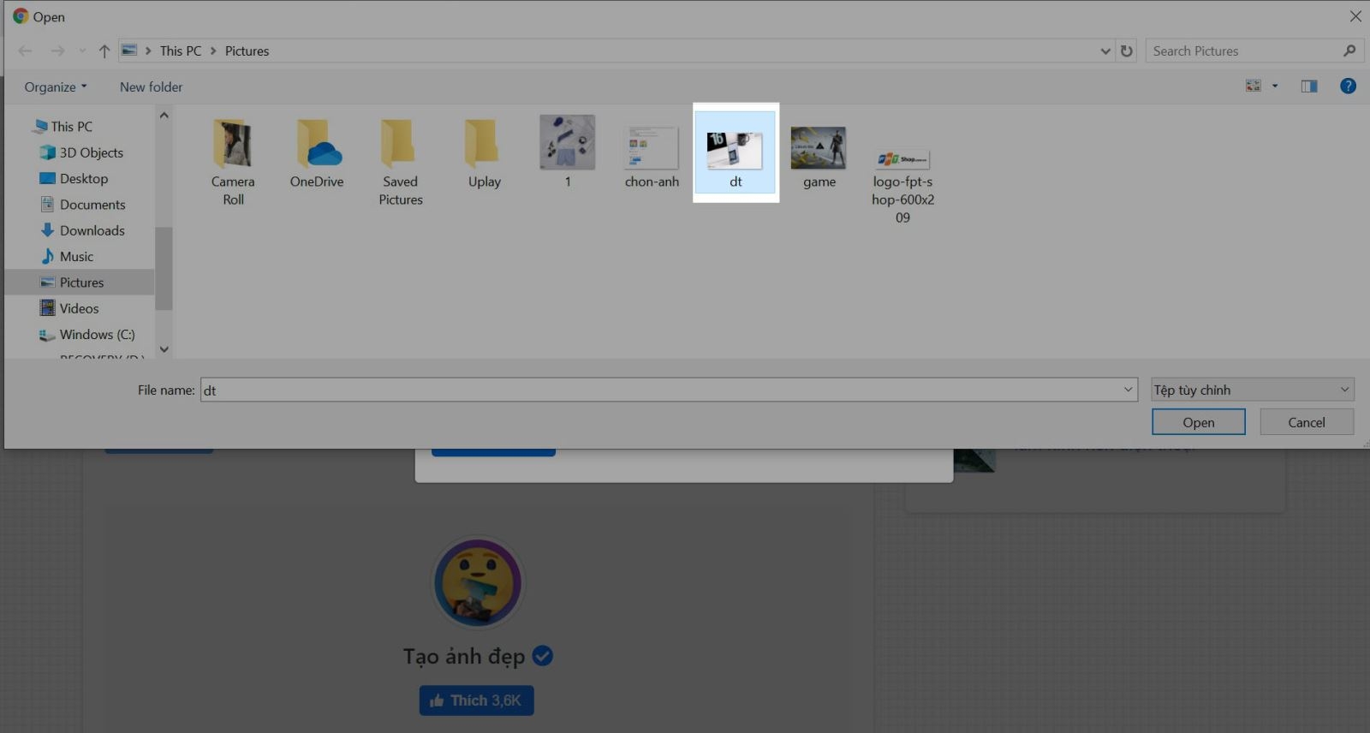
Task: Expand the File name dropdown arrow
Action: click(x=1129, y=390)
